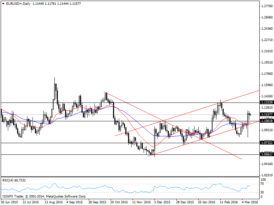This screenshot has height=205, width=274.
Task: Select the 1.10618 horizontal level price label
Action: (267, 121)
